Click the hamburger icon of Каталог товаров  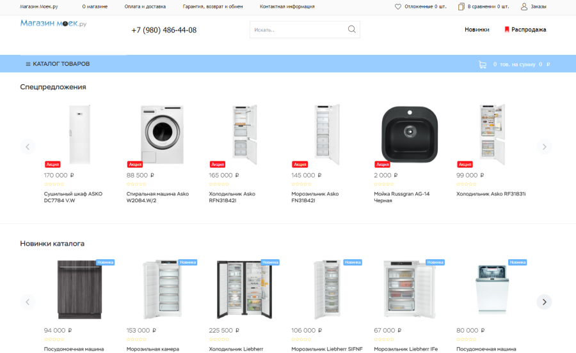(x=28, y=64)
